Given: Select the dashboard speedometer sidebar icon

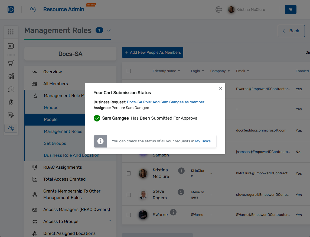Looking at the screenshot, I should 11,89.
